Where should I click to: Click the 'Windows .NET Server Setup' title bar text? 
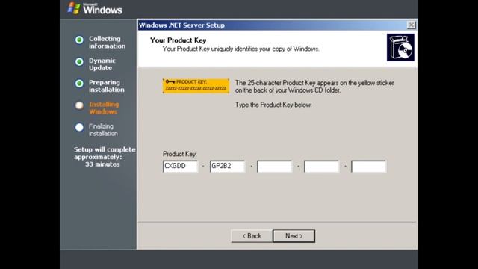[181, 25]
